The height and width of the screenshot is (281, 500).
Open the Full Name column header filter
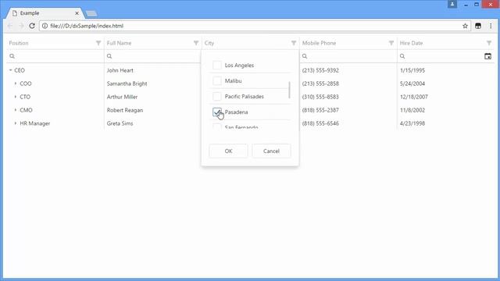pyautogui.click(x=196, y=43)
